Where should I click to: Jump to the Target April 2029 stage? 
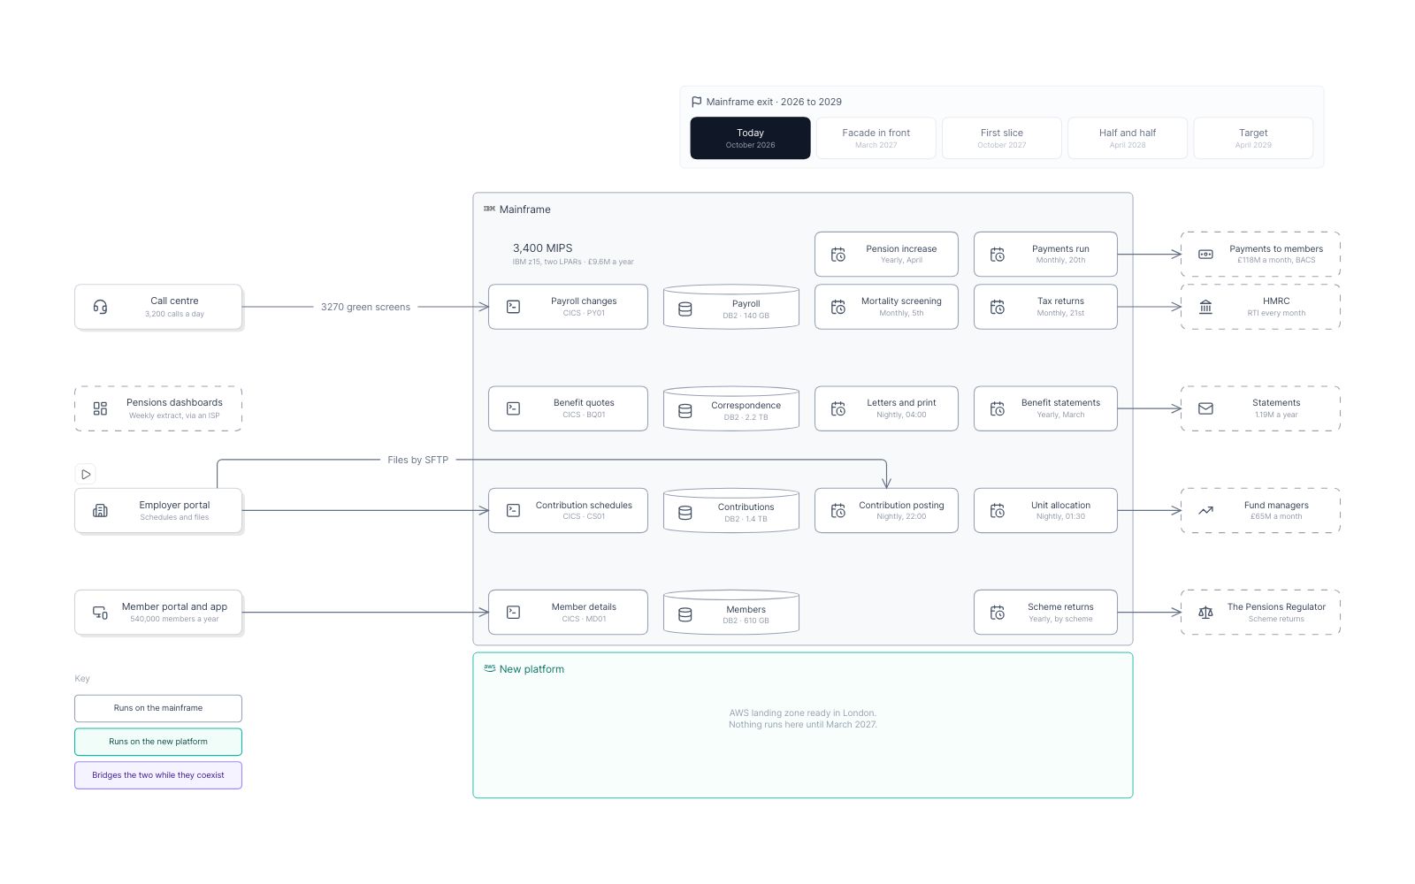click(1253, 138)
